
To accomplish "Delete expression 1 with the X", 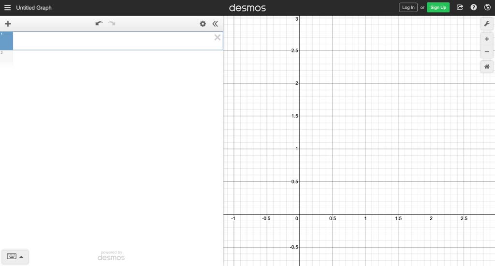I will tap(218, 38).
